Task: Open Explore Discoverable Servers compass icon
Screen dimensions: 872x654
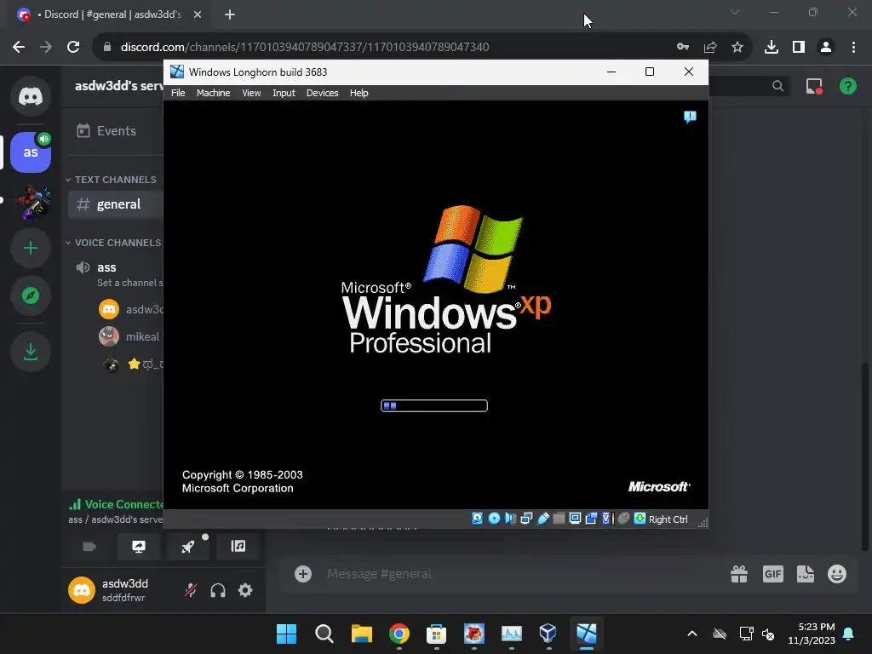Action: [x=31, y=295]
